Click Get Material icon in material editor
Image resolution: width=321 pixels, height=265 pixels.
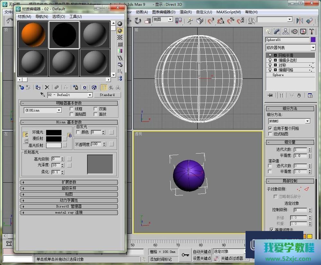pos(21,87)
